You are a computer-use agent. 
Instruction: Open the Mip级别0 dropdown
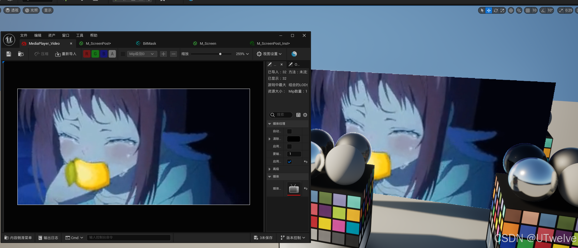(142, 54)
